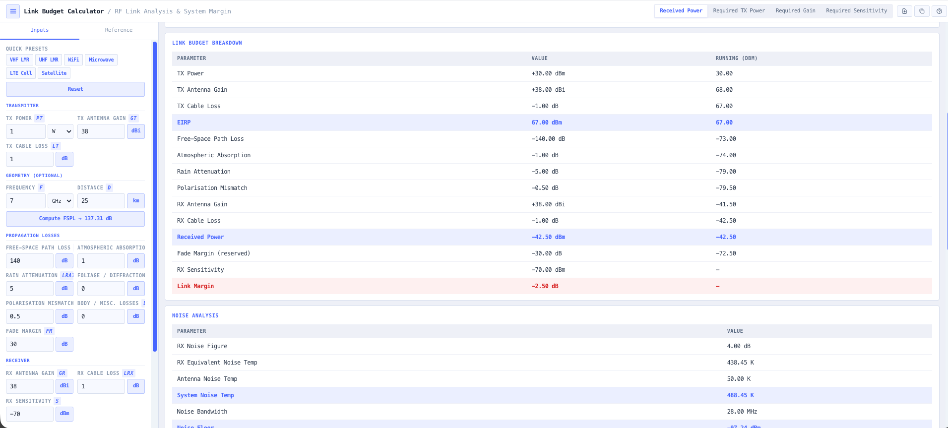Click dBm unit next to RX Sensitivity

[64, 414]
